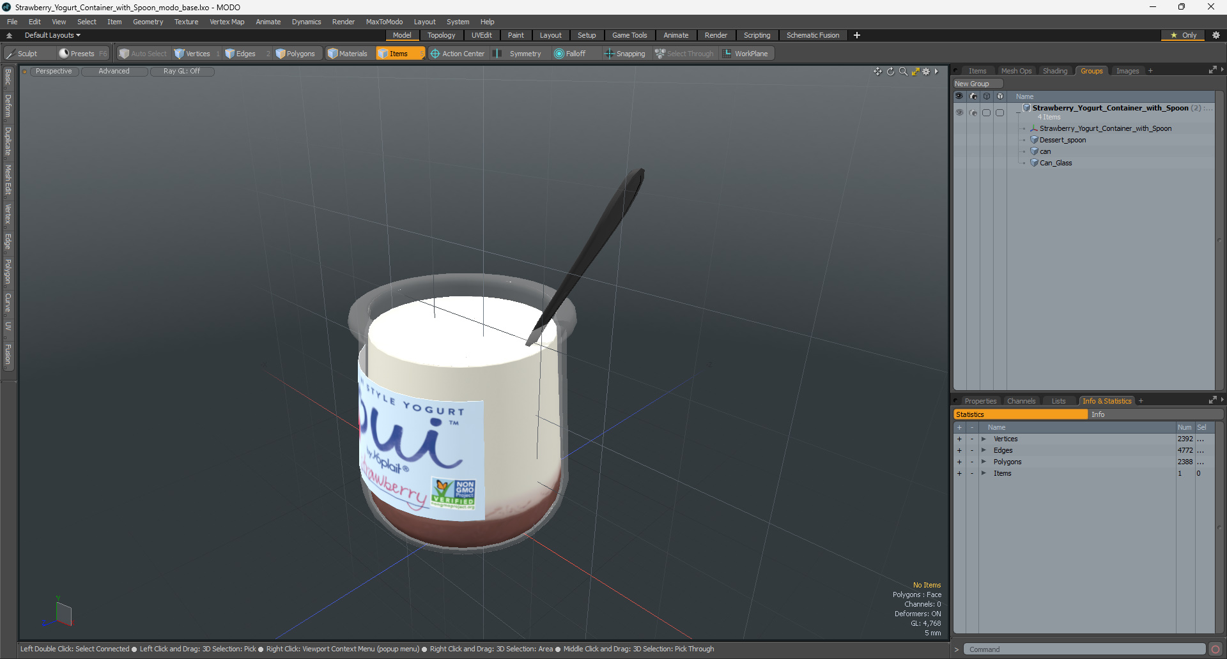
Task: Open the Vertex Map menu
Action: point(227,22)
